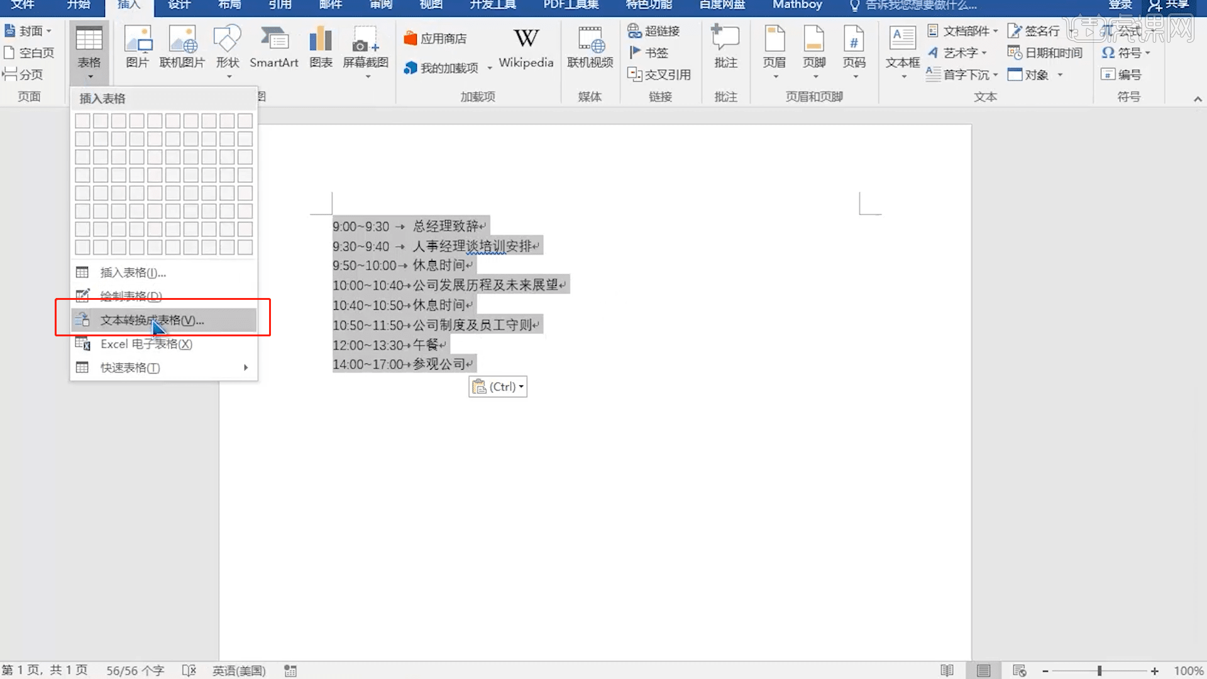Click the proofing check status icon
Image resolution: width=1207 pixels, height=679 pixels.
pyautogui.click(x=189, y=671)
